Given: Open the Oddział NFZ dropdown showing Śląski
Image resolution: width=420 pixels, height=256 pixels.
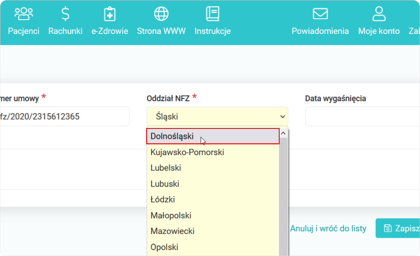Looking at the screenshot, I should 218,116.
